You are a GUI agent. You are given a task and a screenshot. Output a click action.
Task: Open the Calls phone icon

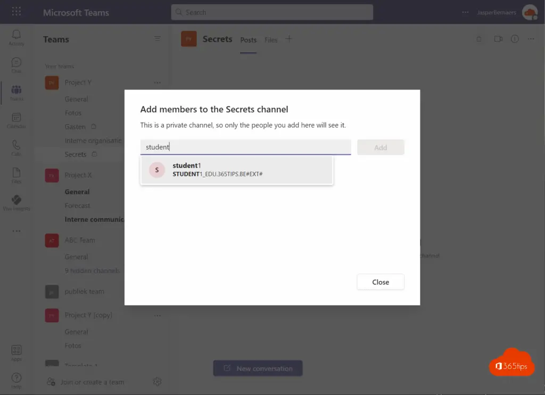tap(16, 148)
